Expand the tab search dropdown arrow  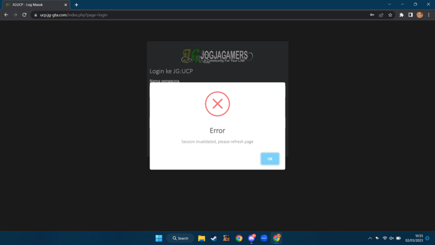[389, 4]
